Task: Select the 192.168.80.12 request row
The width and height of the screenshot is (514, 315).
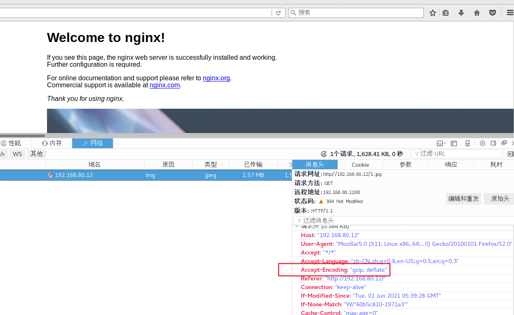Action: click(x=146, y=175)
